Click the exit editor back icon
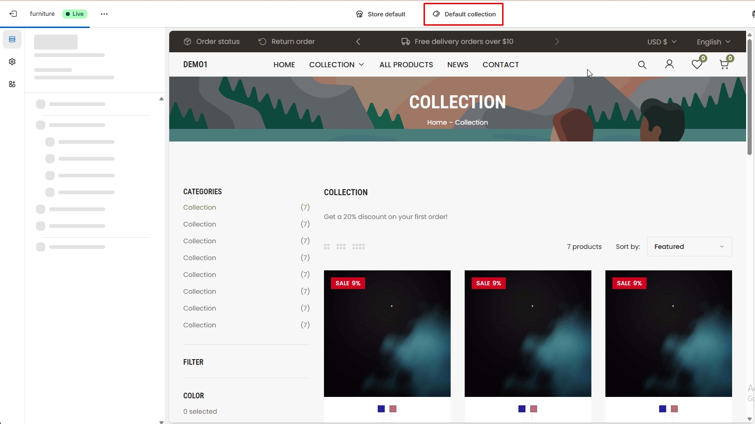 click(x=13, y=14)
